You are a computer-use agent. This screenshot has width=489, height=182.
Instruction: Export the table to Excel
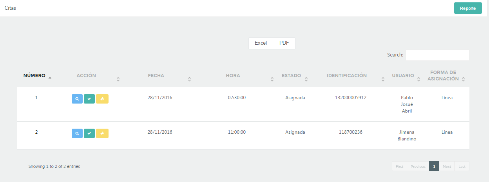click(261, 43)
